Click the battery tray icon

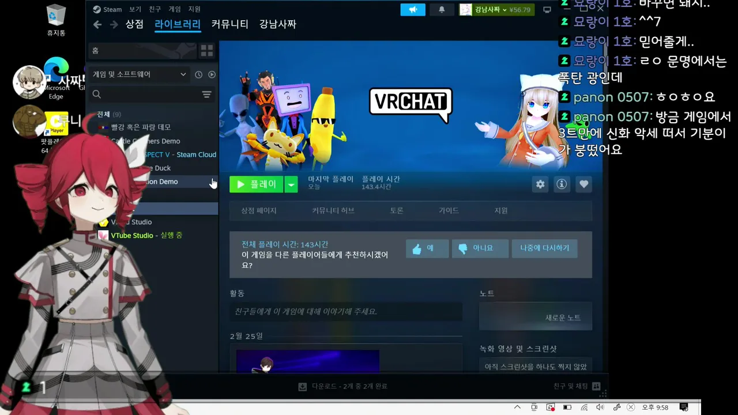(567, 407)
